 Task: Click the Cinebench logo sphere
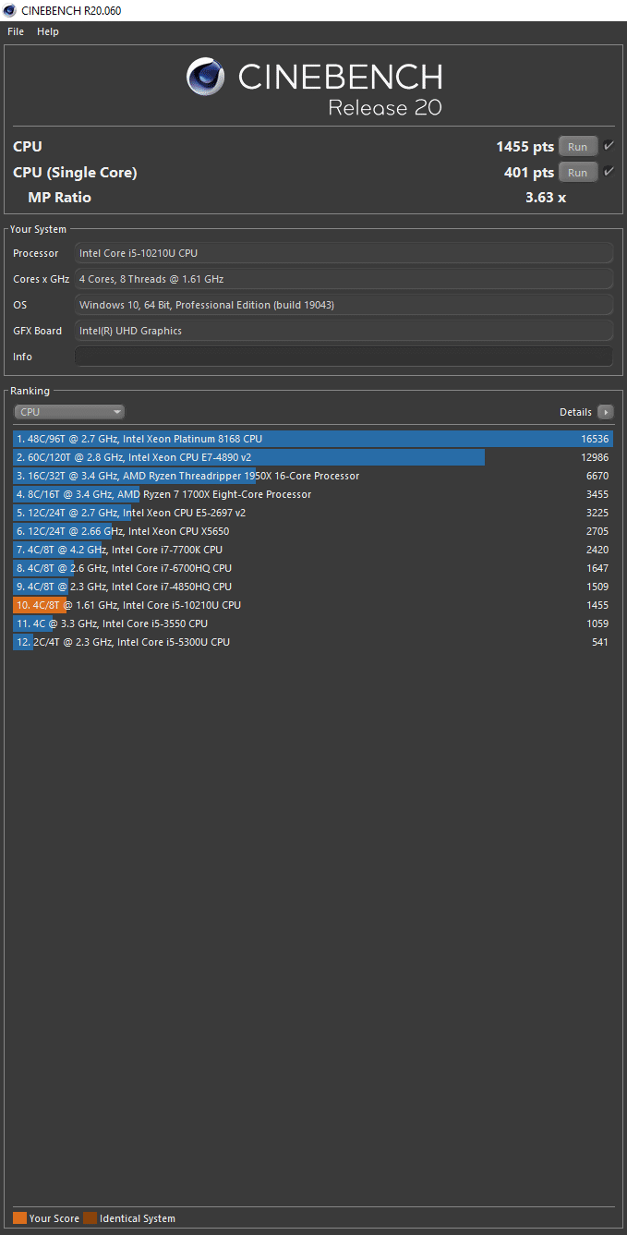(x=206, y=77)
